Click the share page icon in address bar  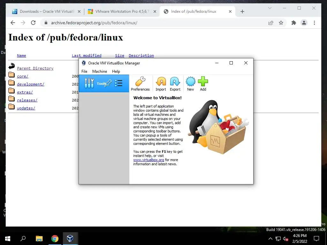coord(271,23)
